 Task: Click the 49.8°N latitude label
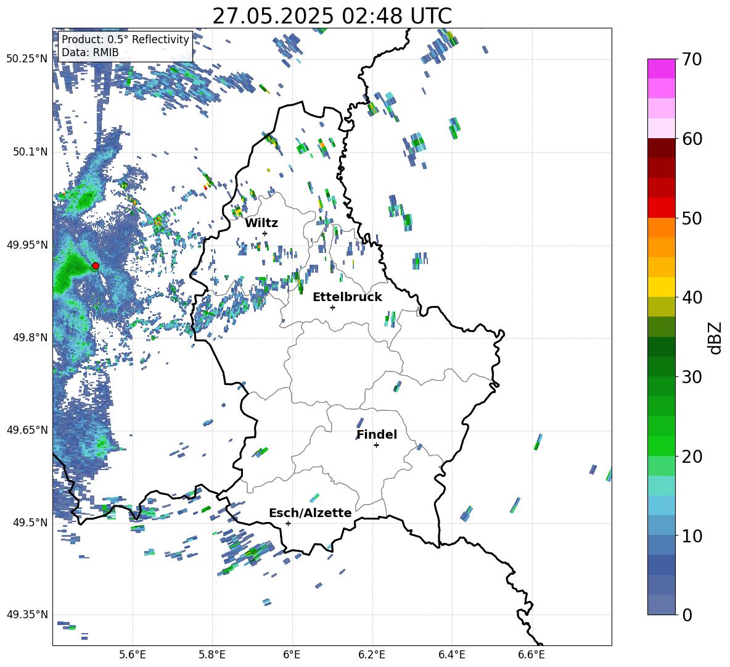[30, 338]
